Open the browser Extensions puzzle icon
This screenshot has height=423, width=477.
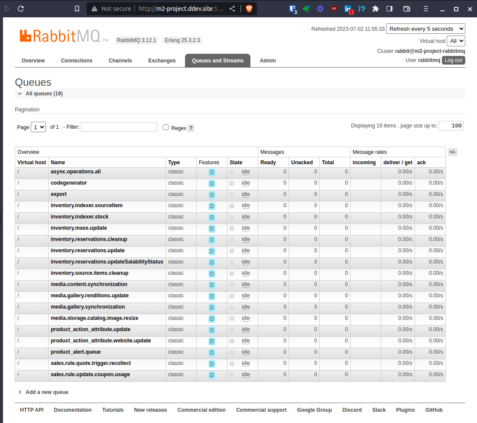[x=375, y=9]
